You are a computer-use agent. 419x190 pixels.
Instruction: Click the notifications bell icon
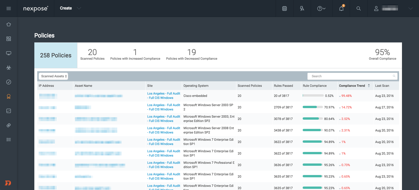341,8
